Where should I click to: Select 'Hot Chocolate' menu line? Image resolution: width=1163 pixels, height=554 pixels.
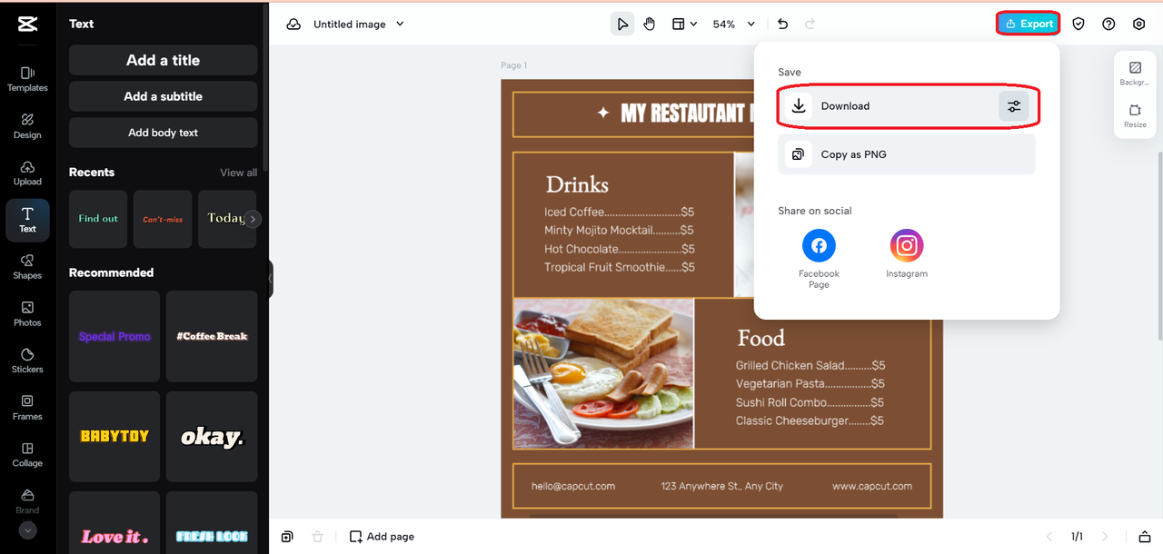(620, 249)
